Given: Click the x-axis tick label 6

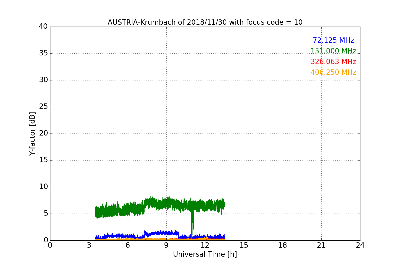Looking at the screenshot, I should coord(128,245).
